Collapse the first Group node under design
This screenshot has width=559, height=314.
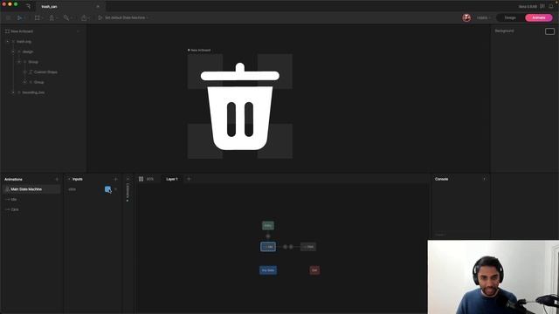coord(19,62)
